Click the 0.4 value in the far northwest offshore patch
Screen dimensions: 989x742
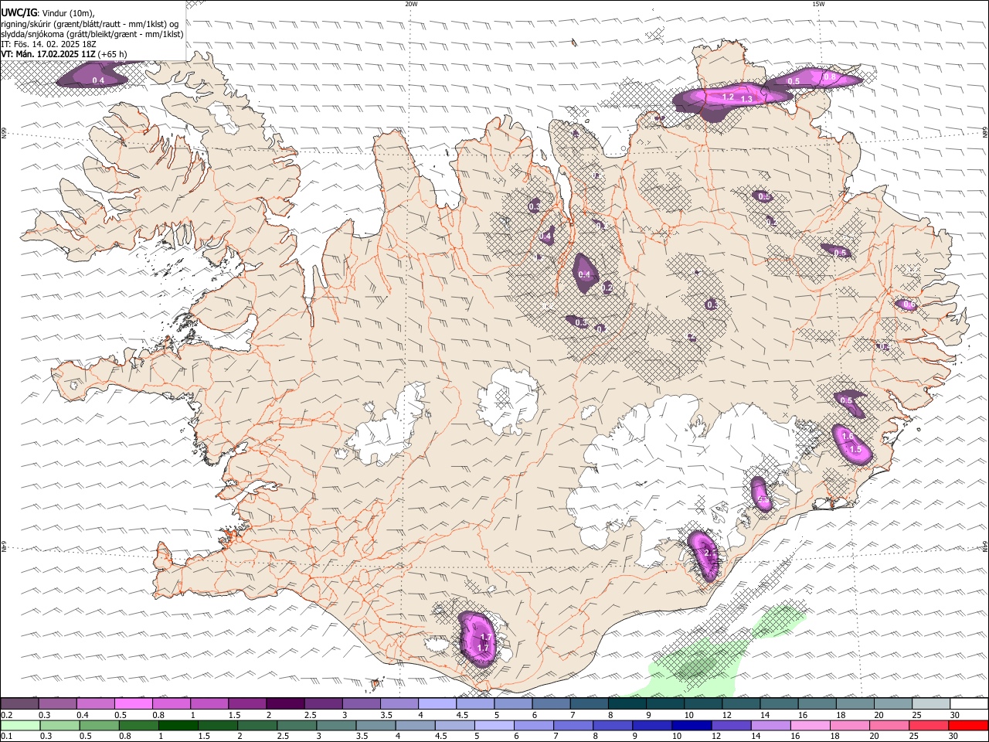98,80
